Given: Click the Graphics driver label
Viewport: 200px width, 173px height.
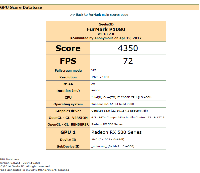Looking at the screenshot, I should click(68, 111).
